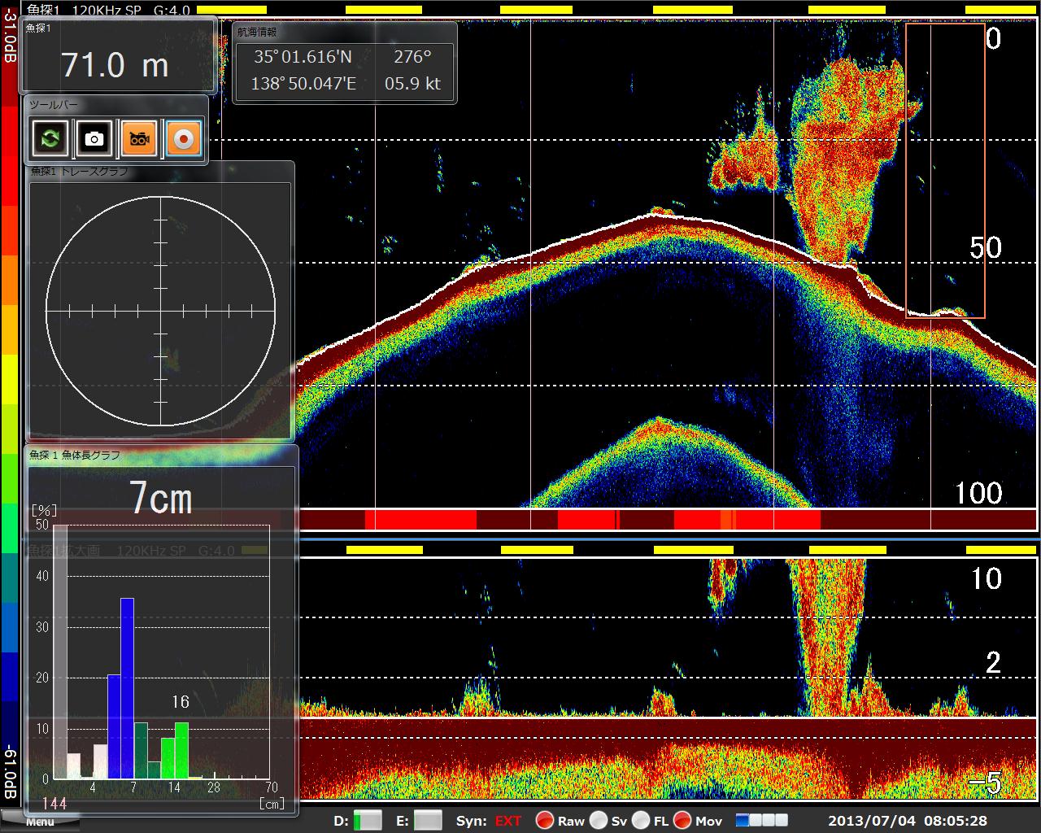Click the orange zoom region box on echogram
Image resolution: width=1041 pixels, height=833 pixels.
coord(945,170)
